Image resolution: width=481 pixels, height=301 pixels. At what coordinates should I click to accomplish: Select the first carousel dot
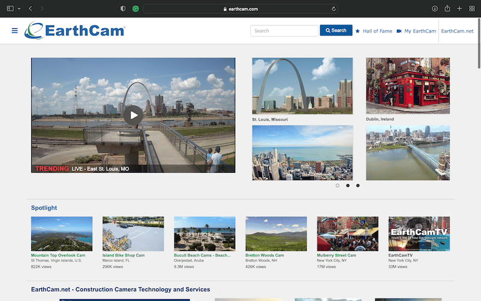coord(337,185)
